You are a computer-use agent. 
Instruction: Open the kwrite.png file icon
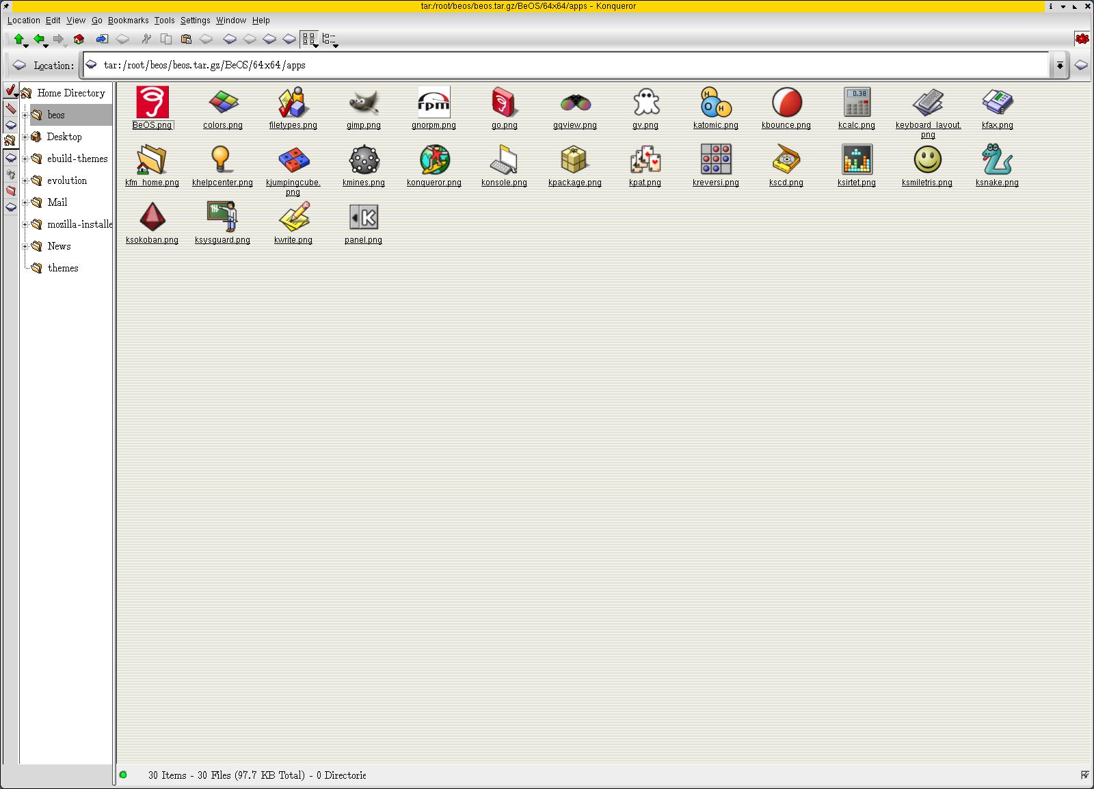(293, 217)
